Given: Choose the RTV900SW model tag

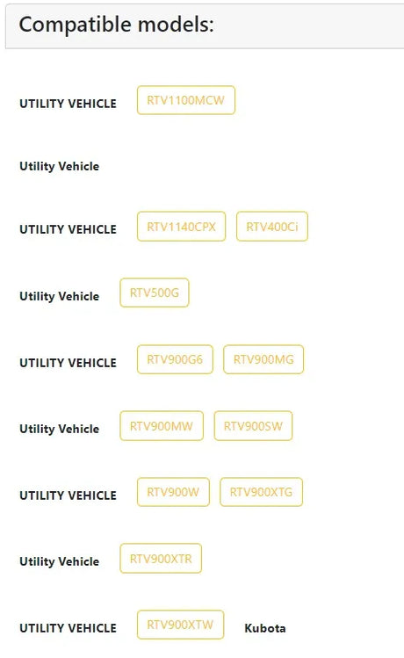Looking at the screenshot, I should click(x=253, y=426).
